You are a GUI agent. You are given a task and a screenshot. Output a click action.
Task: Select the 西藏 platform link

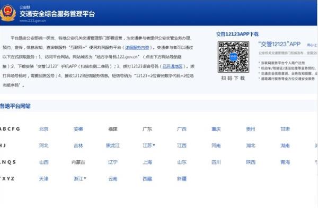147,179
